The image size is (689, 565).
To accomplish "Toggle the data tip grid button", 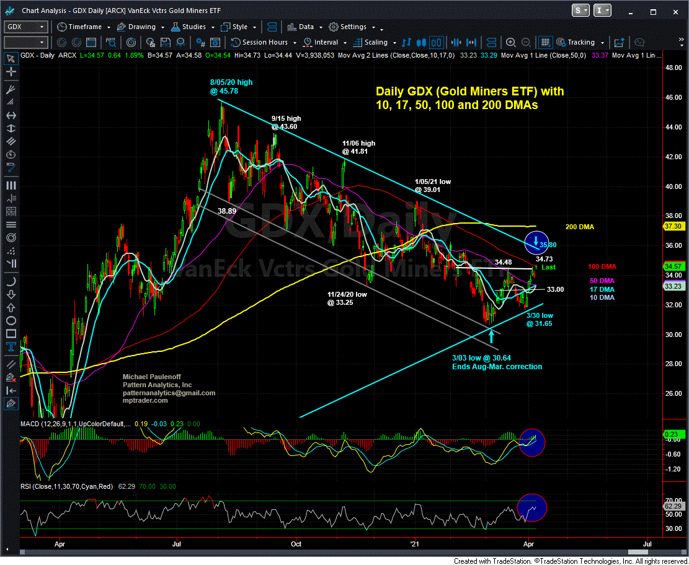I will coord(546,43).
